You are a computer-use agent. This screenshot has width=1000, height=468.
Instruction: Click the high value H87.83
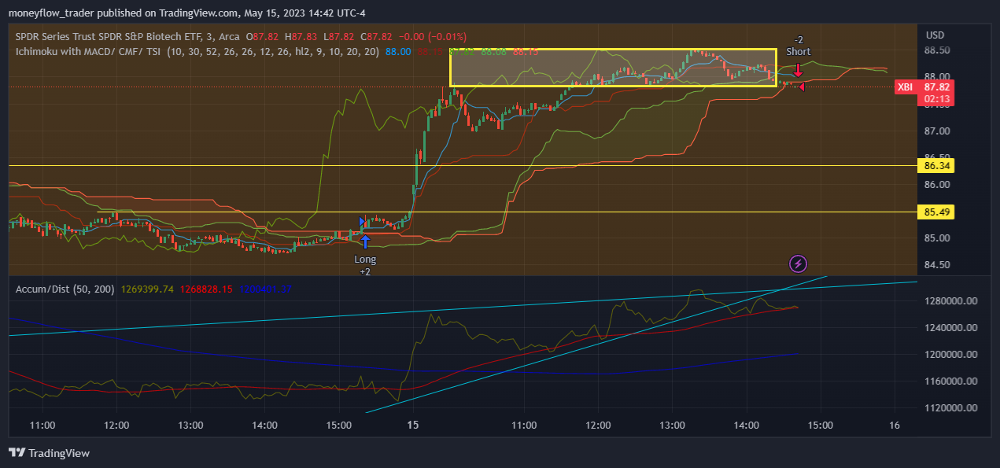(x=301, y=37)
